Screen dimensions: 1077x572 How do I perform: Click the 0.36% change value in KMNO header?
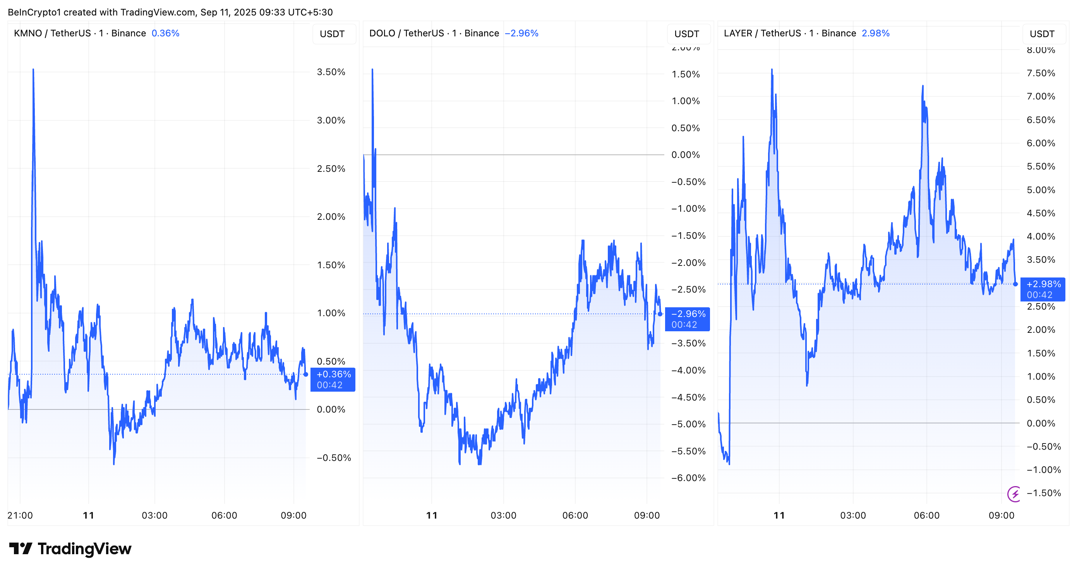click(x=165, y=33)
